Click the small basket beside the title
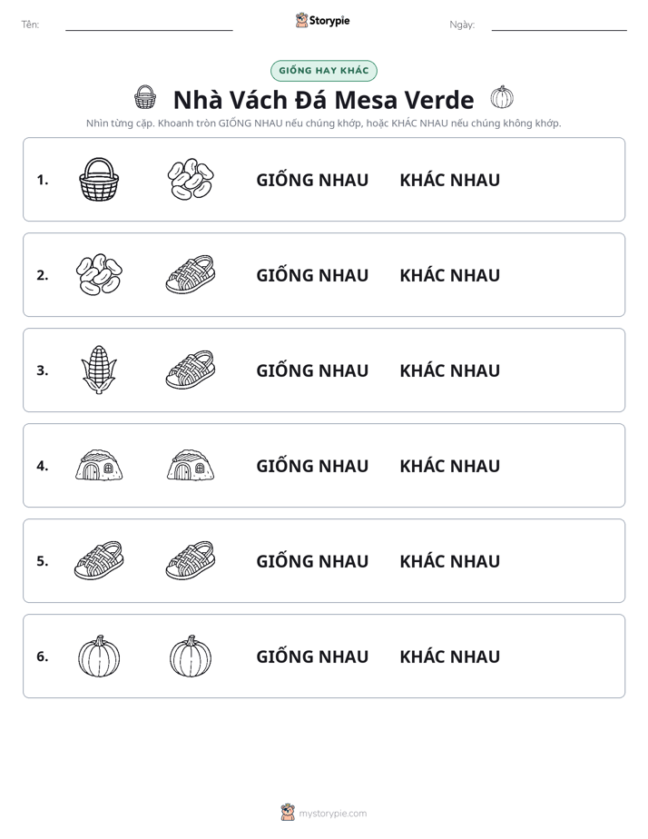The height and width of the screenshot is (839, 648). click(x=145, y=97)
